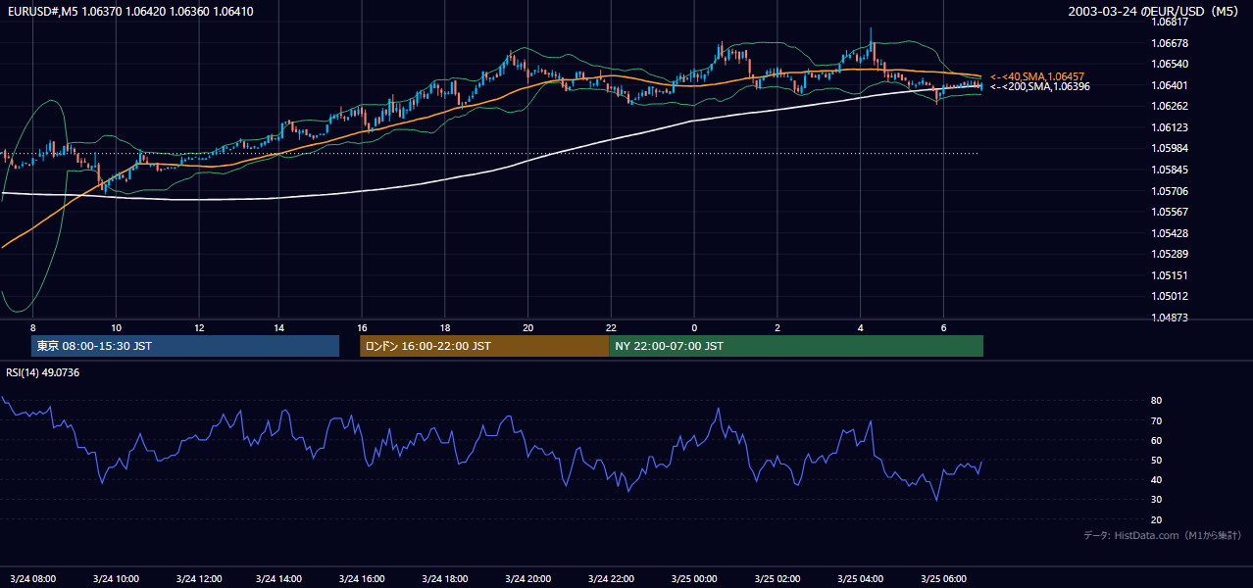This screenshot has width=1253, height=588.
Task: Click the bottom time label 3/24 18:00
Action: (x=446, y=579)
